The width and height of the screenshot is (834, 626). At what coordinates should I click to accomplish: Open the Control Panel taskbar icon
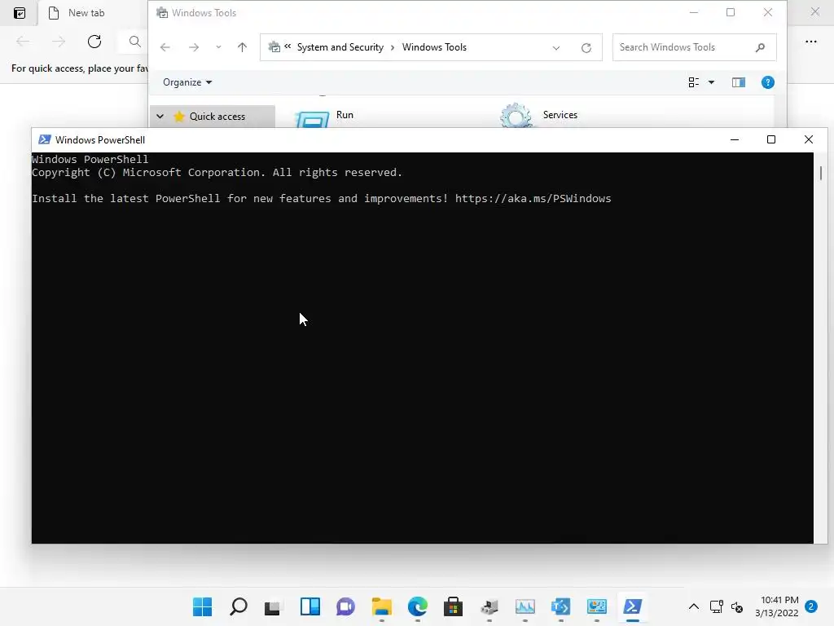point(597,606)
